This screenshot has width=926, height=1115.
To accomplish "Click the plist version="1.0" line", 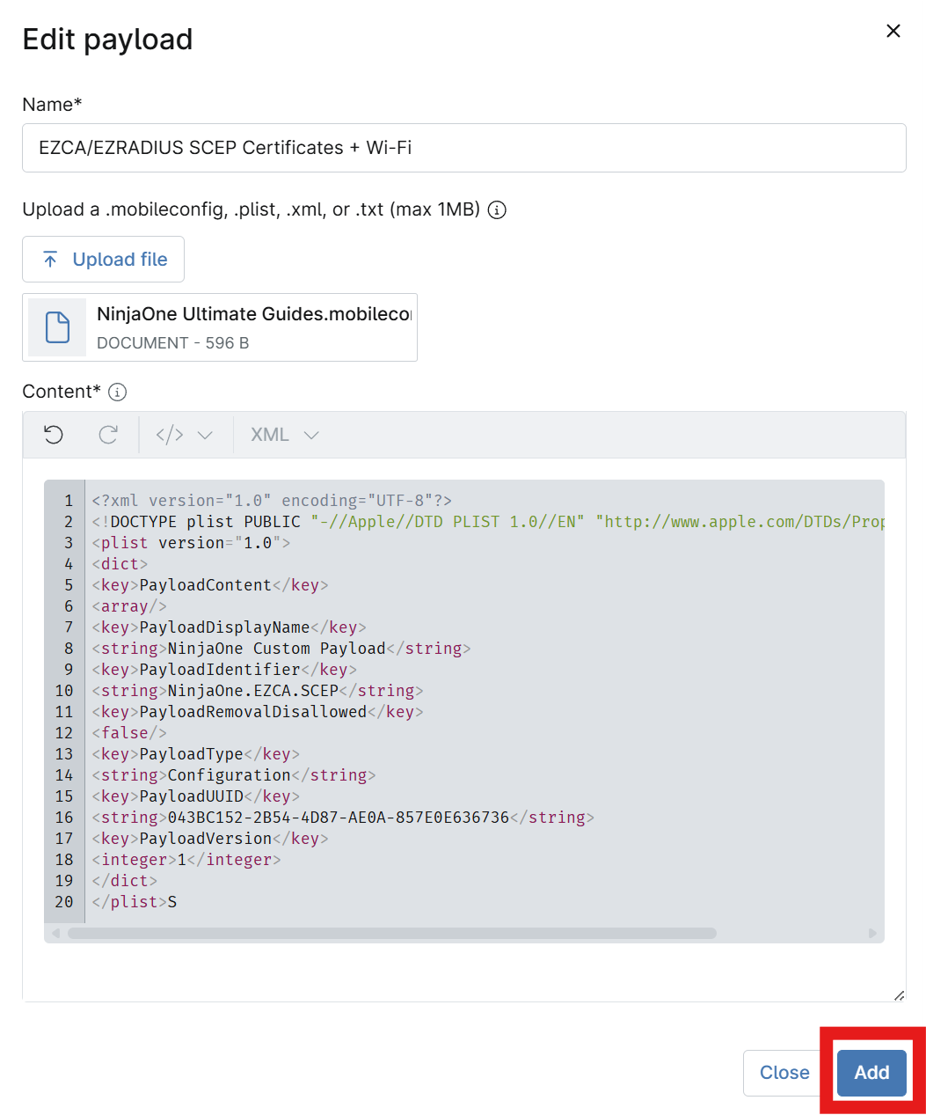I will click(x=191, y=543).
